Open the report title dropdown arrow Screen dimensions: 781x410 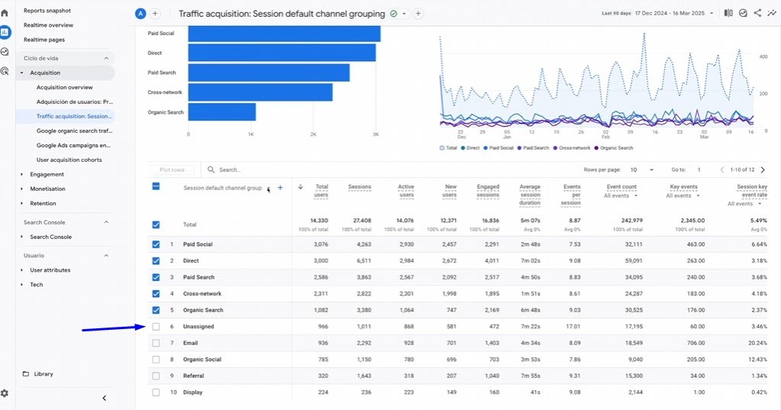point(404,14)
